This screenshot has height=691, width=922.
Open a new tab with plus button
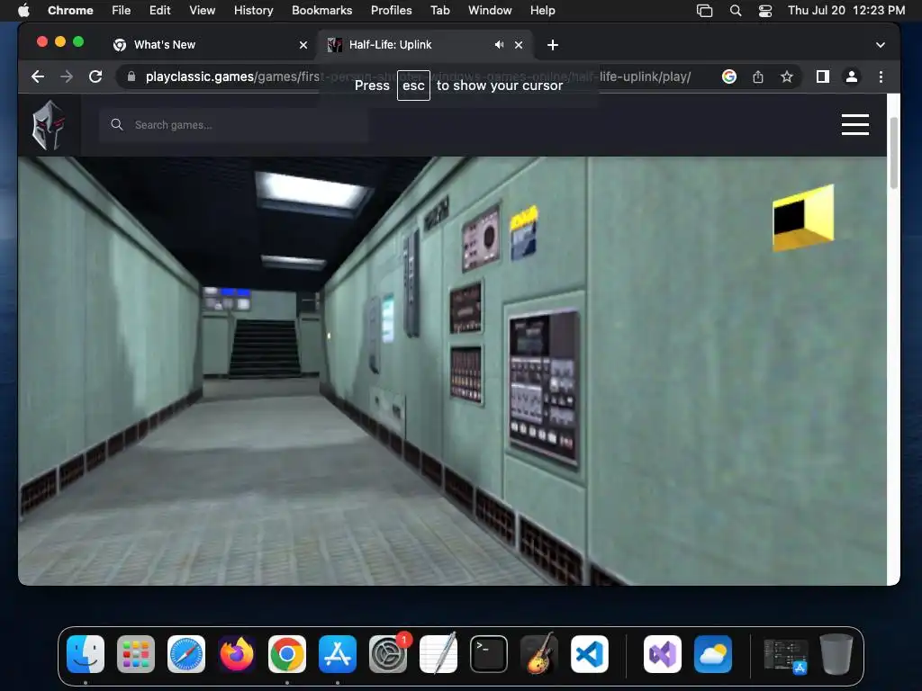[x=552, y=45]
